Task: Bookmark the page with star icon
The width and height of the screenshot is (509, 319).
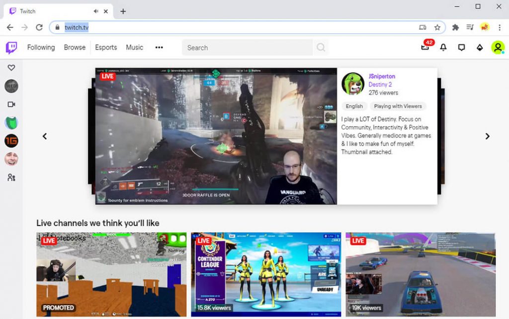Action: coord(437,27)
